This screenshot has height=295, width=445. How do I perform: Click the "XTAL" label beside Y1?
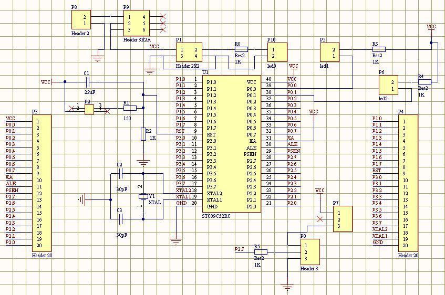click(154, 203)
